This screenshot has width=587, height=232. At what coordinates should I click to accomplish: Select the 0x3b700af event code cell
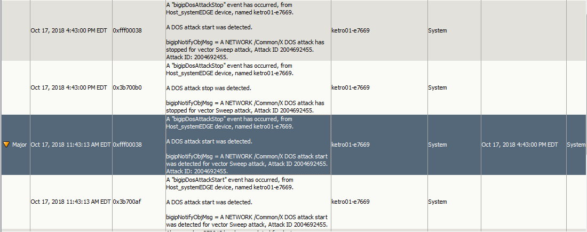click(x=127, y=202)
